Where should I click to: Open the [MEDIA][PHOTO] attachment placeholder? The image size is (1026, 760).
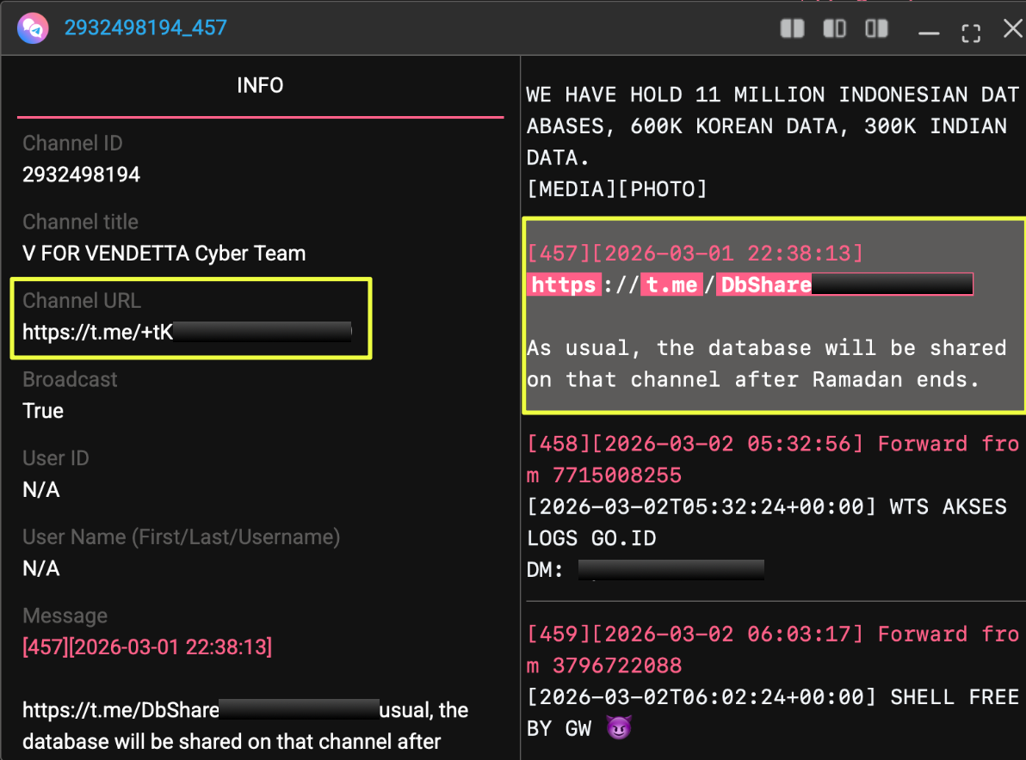point(616,188)
